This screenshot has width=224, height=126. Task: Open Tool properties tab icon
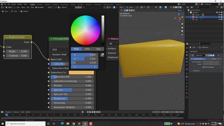187,48
